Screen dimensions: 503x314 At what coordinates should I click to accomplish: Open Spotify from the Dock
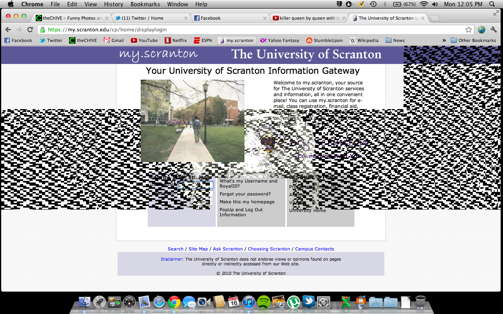[x=264, y=301]
